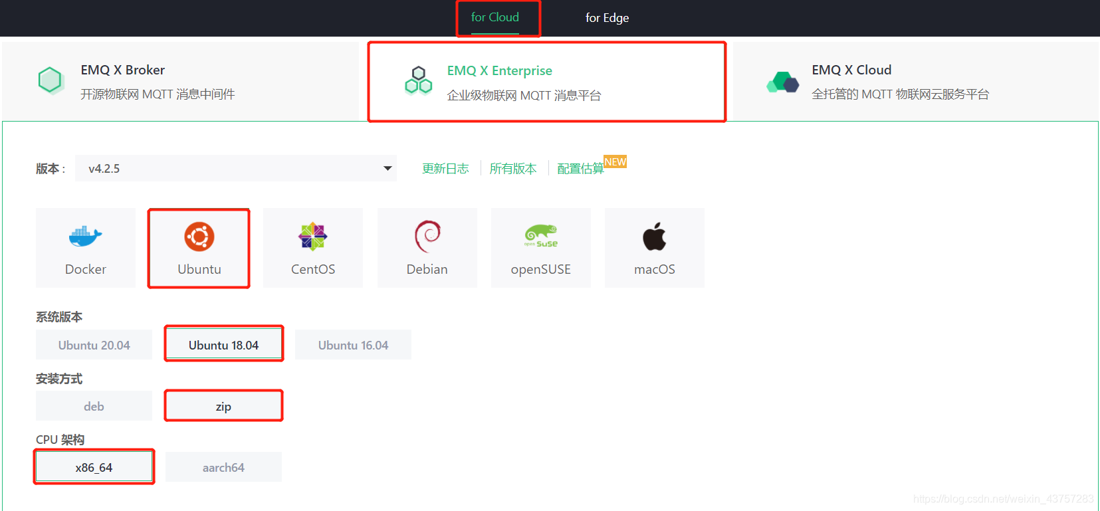Screen dimensions: 1100x511
Task: Select the EMQ X Broker product card
Action: point(180,81)
